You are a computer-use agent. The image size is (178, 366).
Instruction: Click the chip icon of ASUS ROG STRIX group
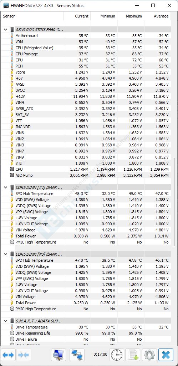(12, 30)
